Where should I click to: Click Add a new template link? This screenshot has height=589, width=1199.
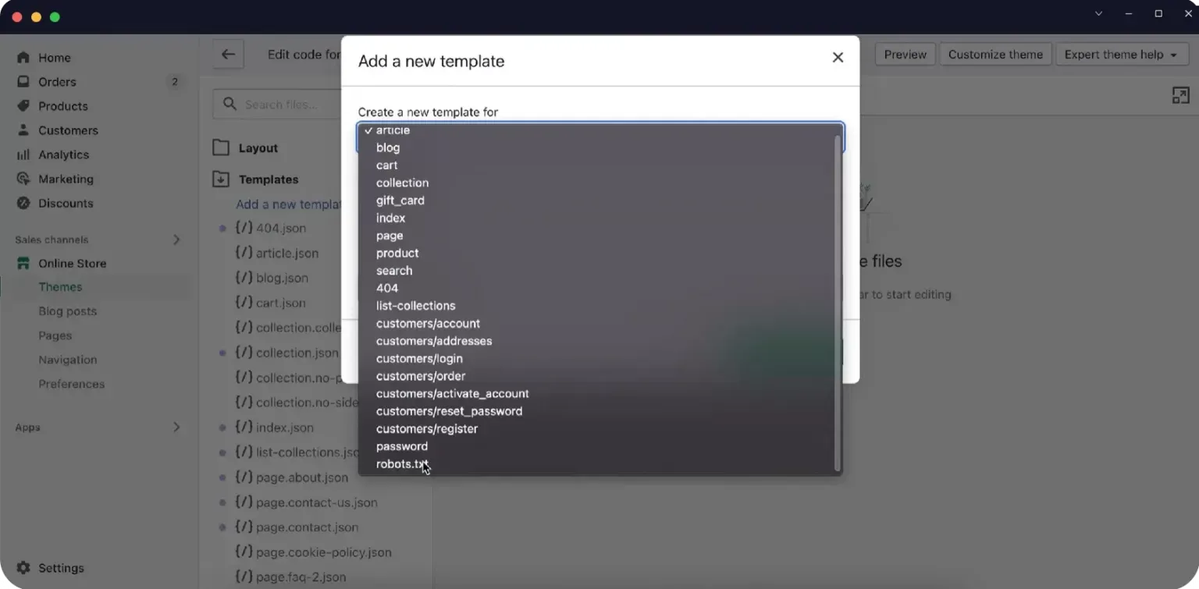289,204
